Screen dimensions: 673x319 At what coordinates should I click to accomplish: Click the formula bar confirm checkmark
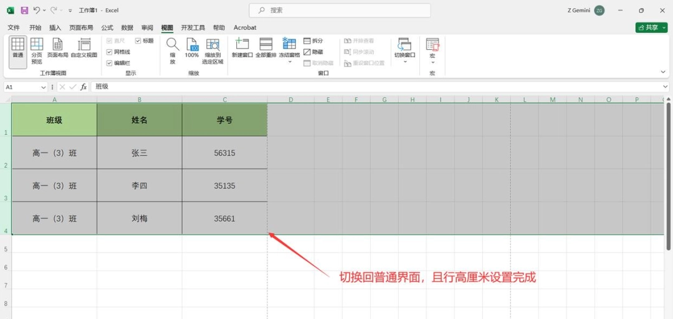73,87
